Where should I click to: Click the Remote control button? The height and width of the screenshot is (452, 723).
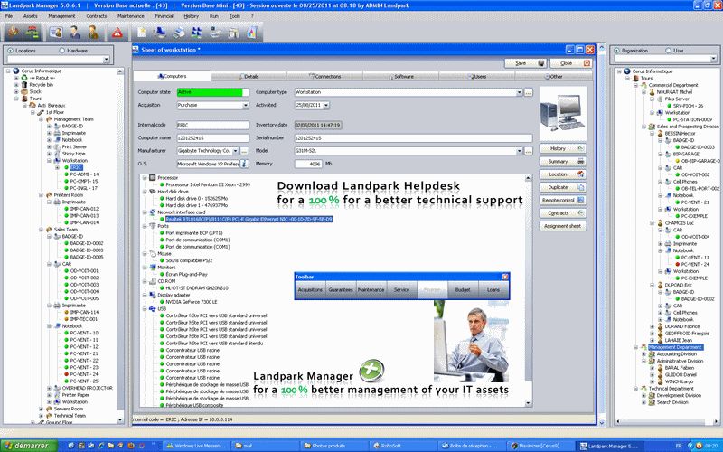[563, 200]
